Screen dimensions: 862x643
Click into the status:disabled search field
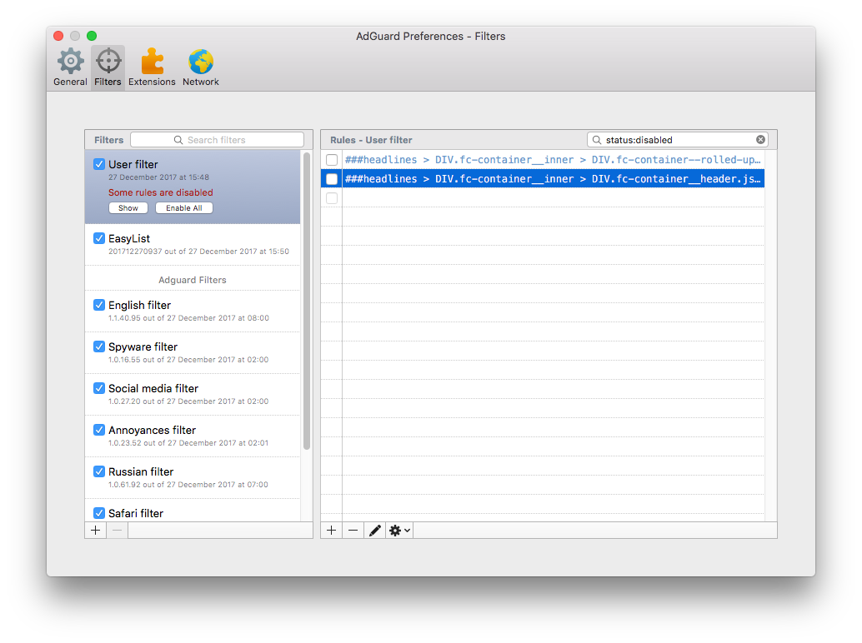pyautogui.click(x=677, y=140)
